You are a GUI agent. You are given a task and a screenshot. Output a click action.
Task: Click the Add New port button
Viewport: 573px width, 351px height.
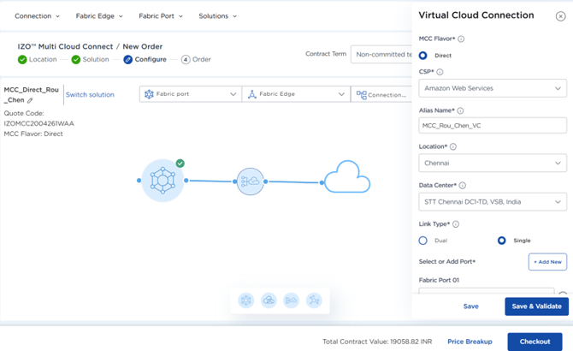(547, 262)
